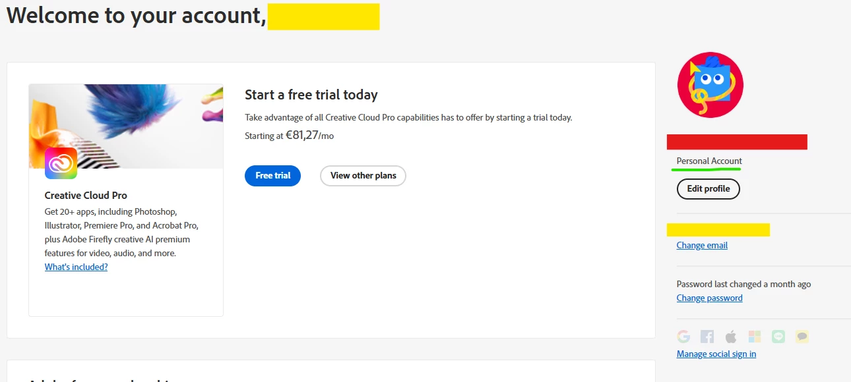
Task: Click the 'Starting at €81,27/mo' price text
Action: pos(290,136)
